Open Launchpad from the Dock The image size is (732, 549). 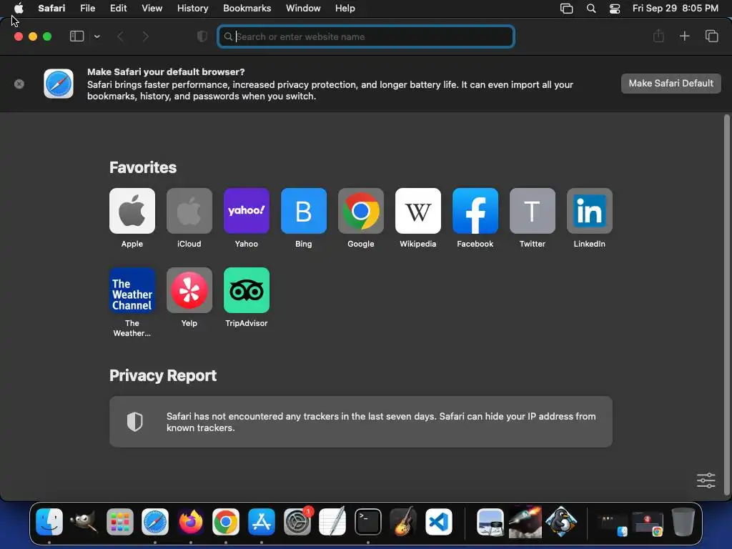pyautogui.click(x=120, y=521)
